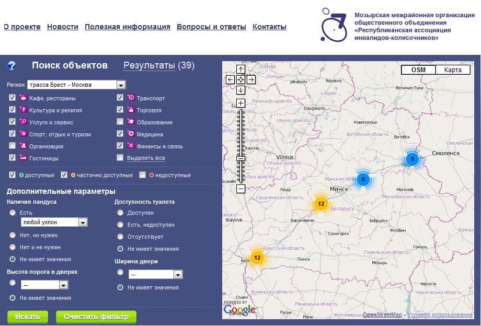This screenshot has height=326, width=481.
Task: Uncheck the Культура и религия checkbox
Action: [x=12, y=109]
